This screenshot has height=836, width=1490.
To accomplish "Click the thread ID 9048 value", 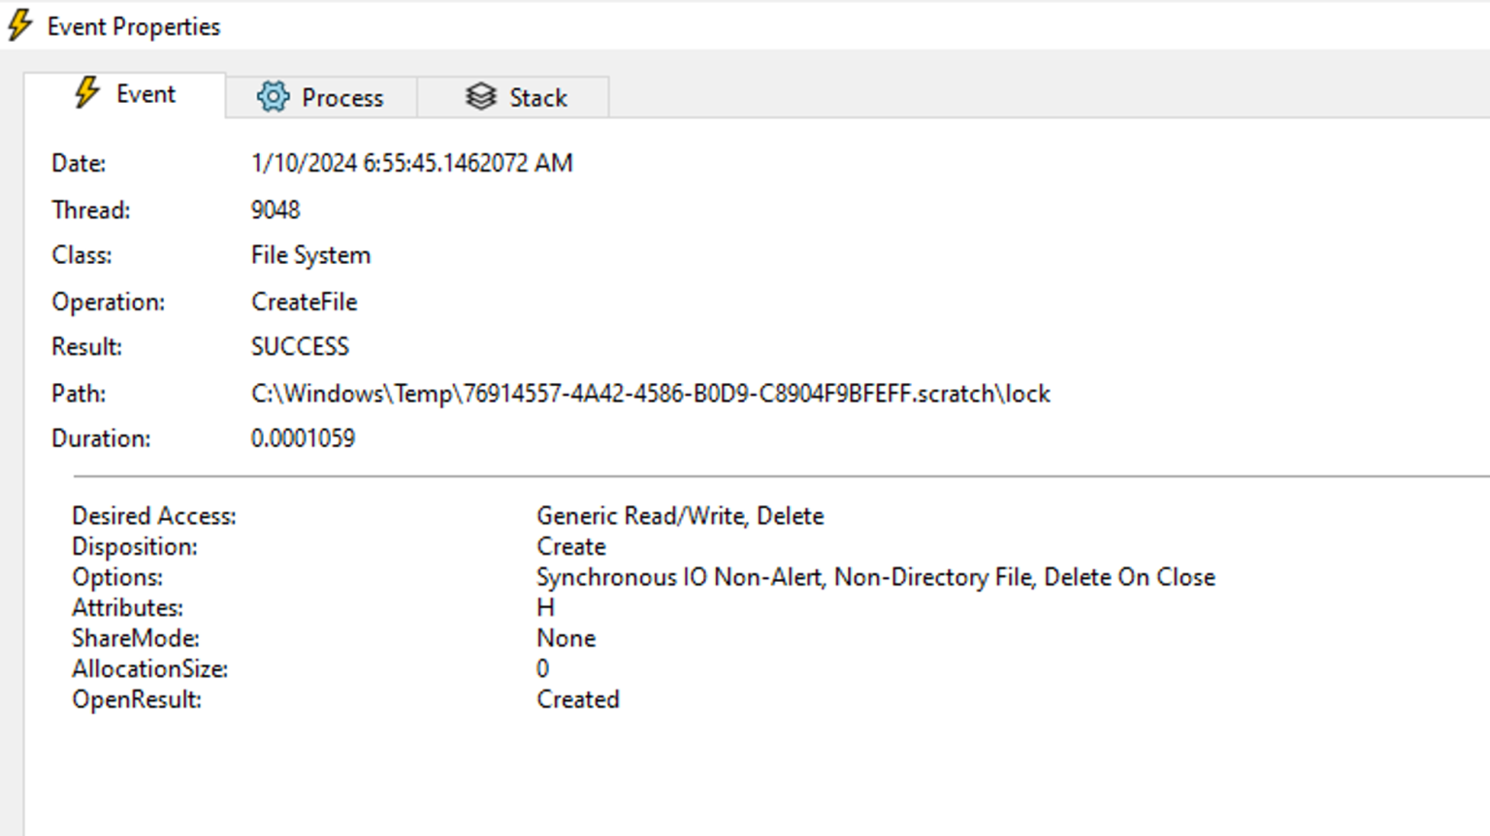I will point(275,209).
